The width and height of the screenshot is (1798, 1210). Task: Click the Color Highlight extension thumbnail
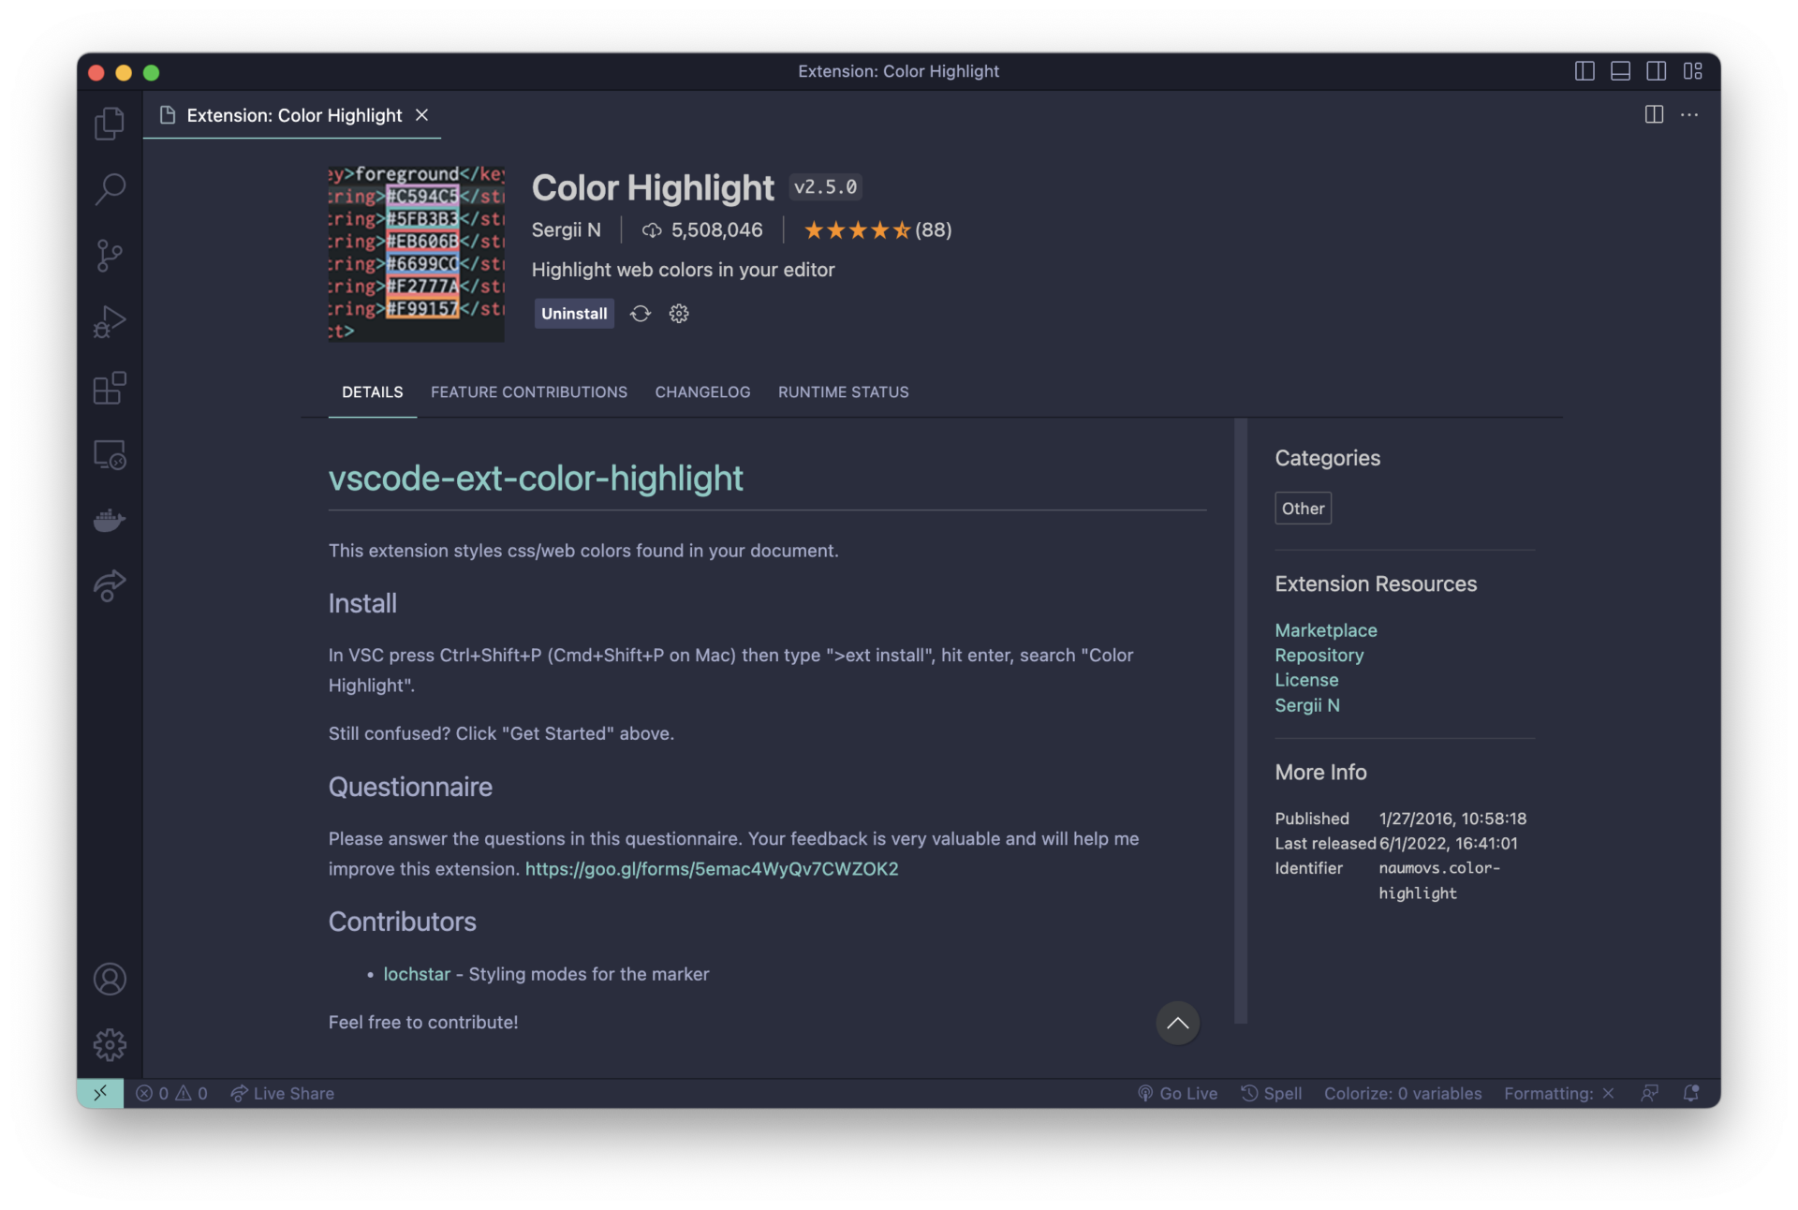pyautogui.click(x=416, y=253)
